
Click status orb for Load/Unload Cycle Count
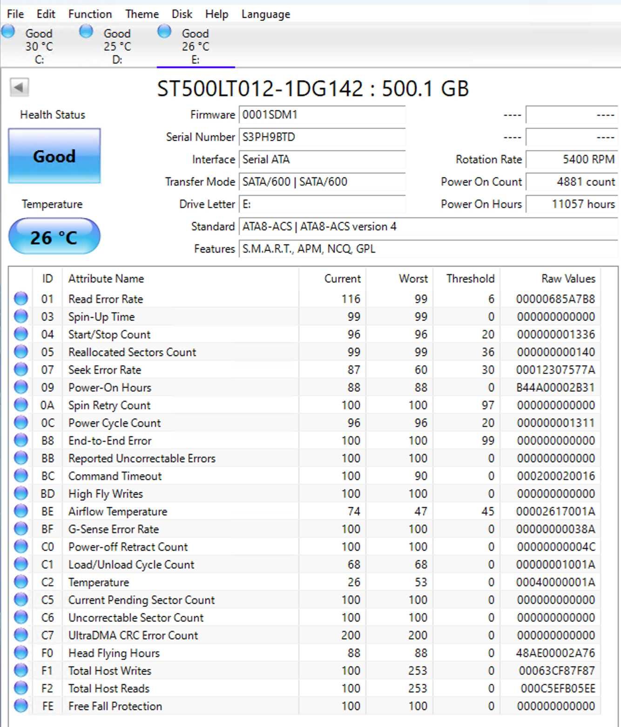(x=21, y=564)
